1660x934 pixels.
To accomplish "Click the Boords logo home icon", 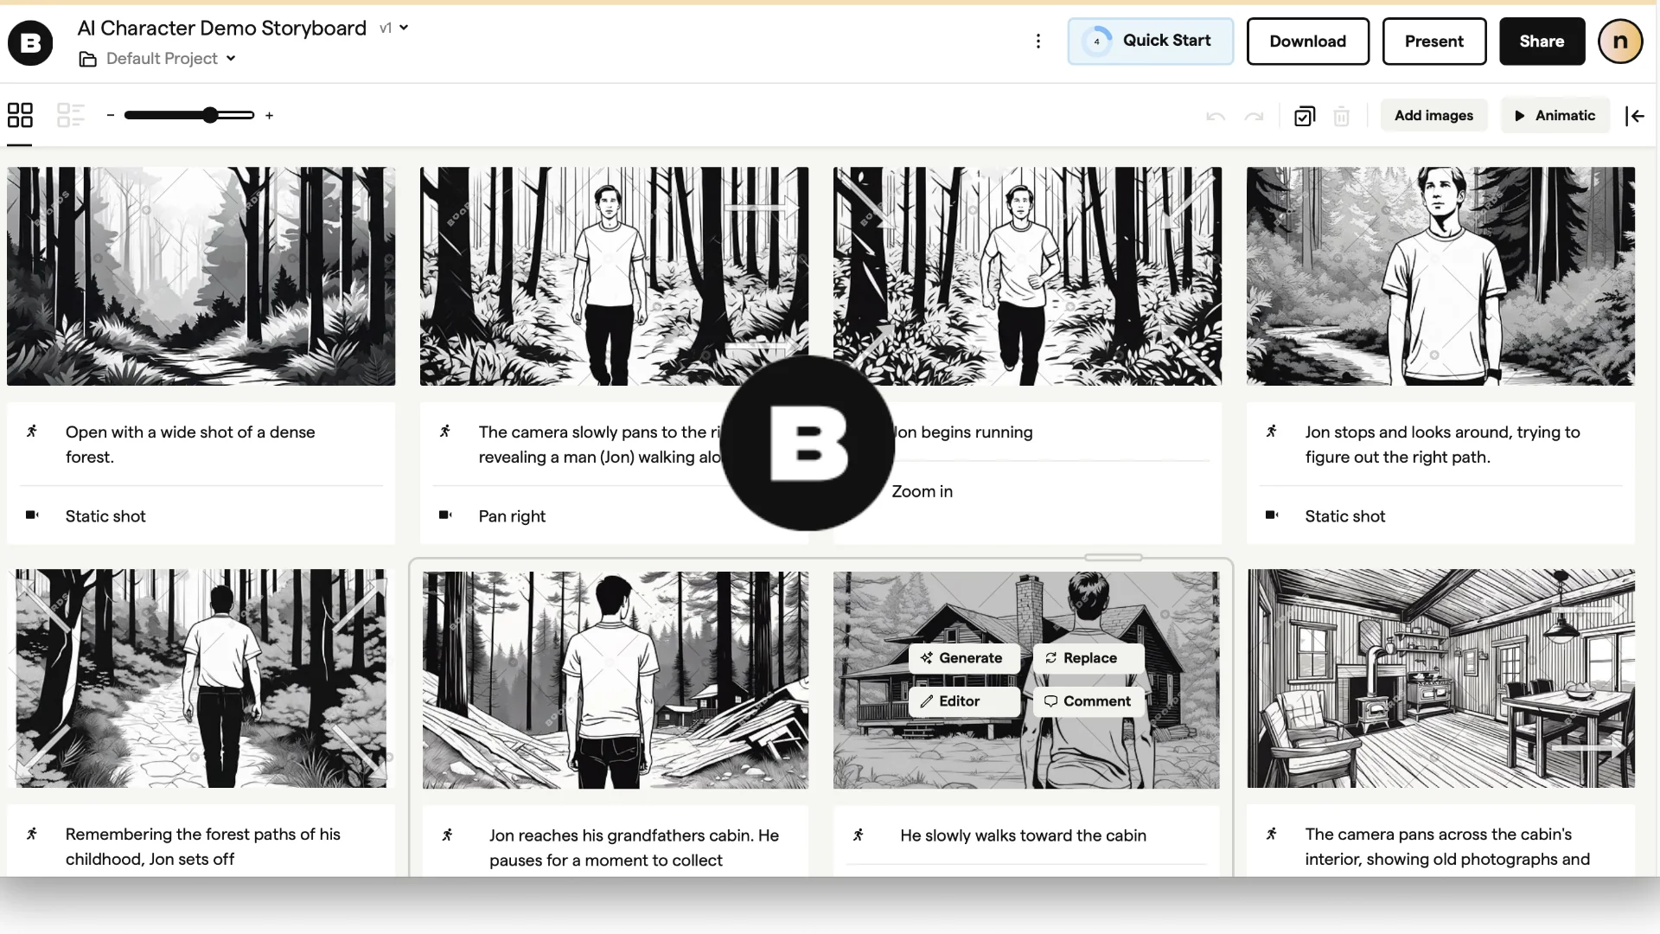I will 30,42.
